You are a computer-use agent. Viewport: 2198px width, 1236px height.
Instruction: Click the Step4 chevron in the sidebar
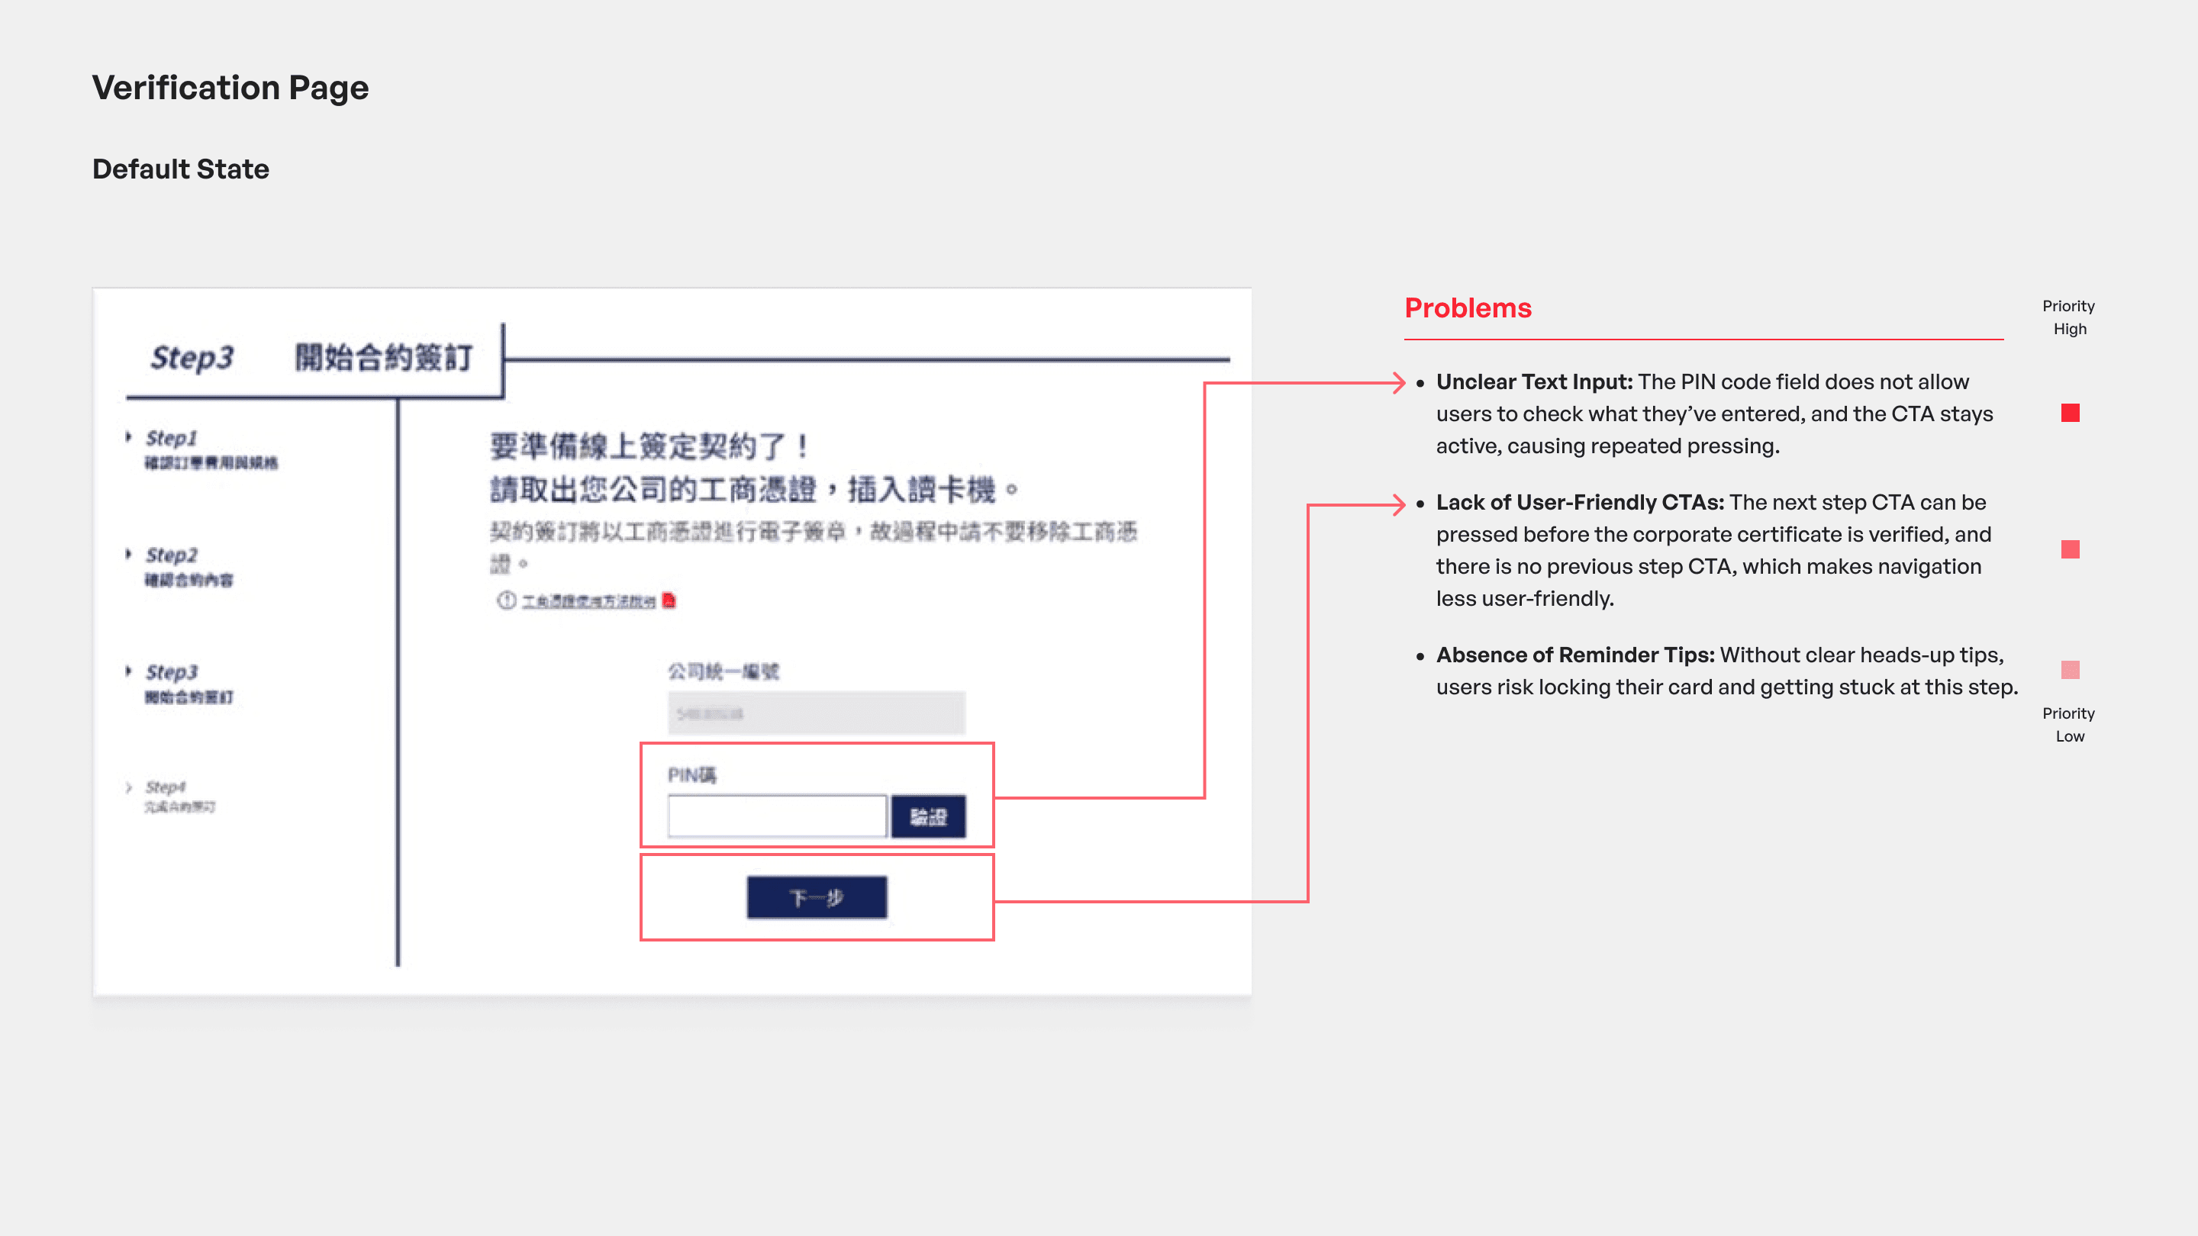point(128,787)
